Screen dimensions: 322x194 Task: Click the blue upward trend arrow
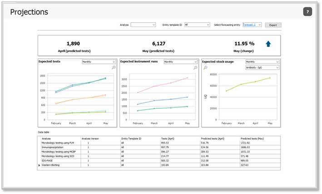(268, 44)
